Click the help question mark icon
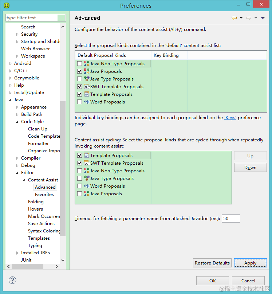The image size is (272, 294). [x=12, y=280]
